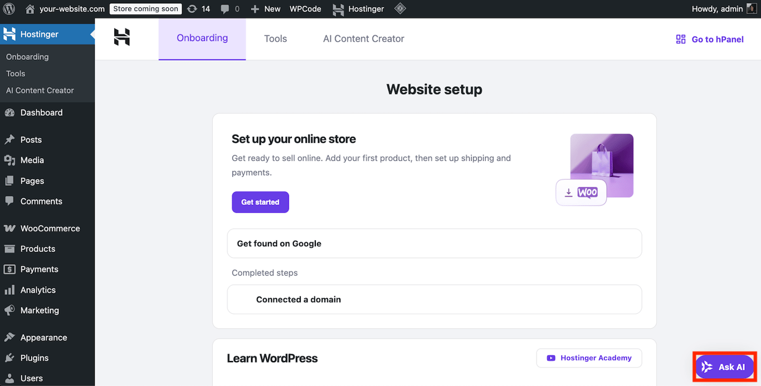Viewport: 761px width, 386px height.
Task: Switch to the Tools tab
Action: coord(275,38)
